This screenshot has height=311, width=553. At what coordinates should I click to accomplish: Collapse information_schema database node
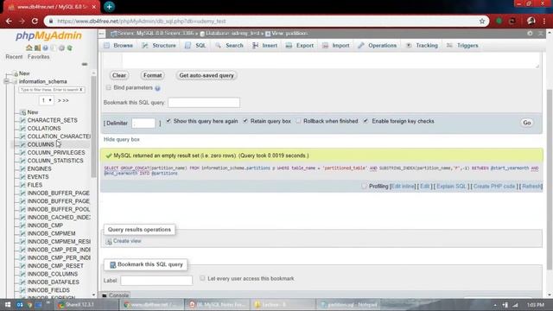[x=7, y=81]
